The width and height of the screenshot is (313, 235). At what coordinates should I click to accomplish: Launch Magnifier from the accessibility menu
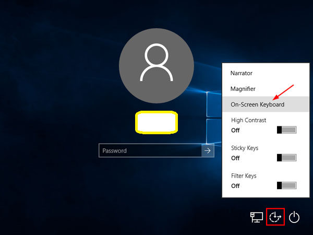pos(266,89)
